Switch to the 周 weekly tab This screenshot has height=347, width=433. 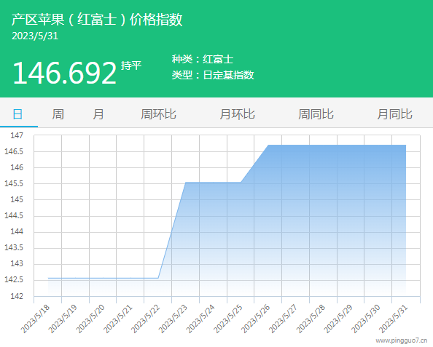coord(58,113)
